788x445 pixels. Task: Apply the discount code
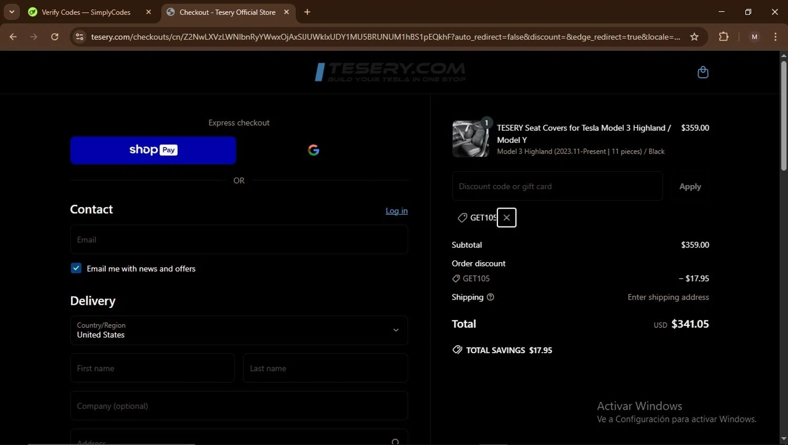690,187
